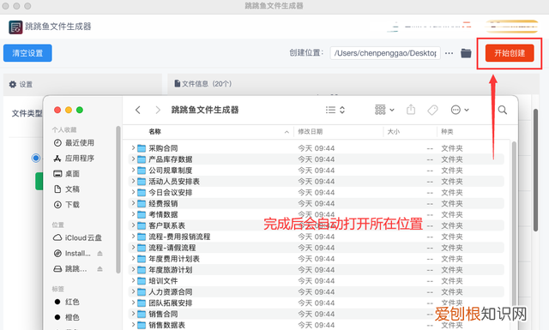Click the 跳跳鱼文件生成器 app logo icon

15,27
